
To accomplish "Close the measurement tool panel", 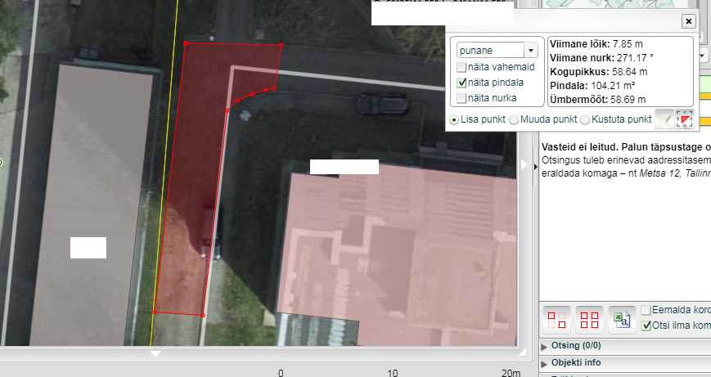I will (x=689, y=22).
